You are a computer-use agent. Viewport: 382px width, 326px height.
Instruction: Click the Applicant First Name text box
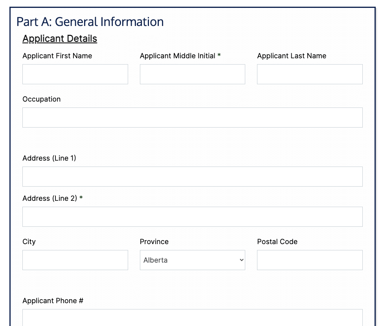pyautogui.click(x=75, y=74)
